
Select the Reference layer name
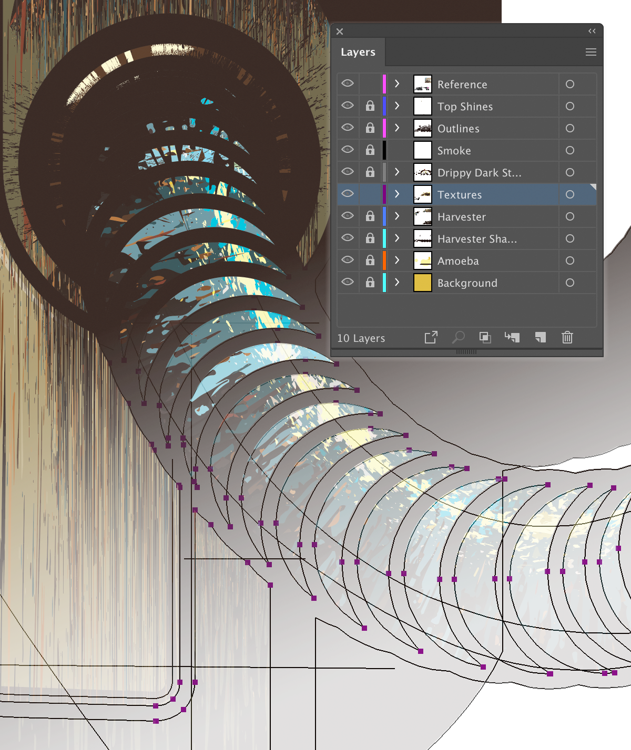462,85
